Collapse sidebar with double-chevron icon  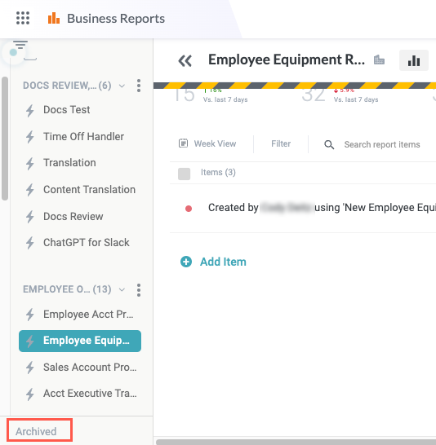pyautogui.click(x=185, y=60)
